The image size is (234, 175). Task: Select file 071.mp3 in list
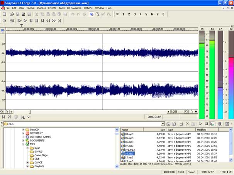click(x=130, y=150)
